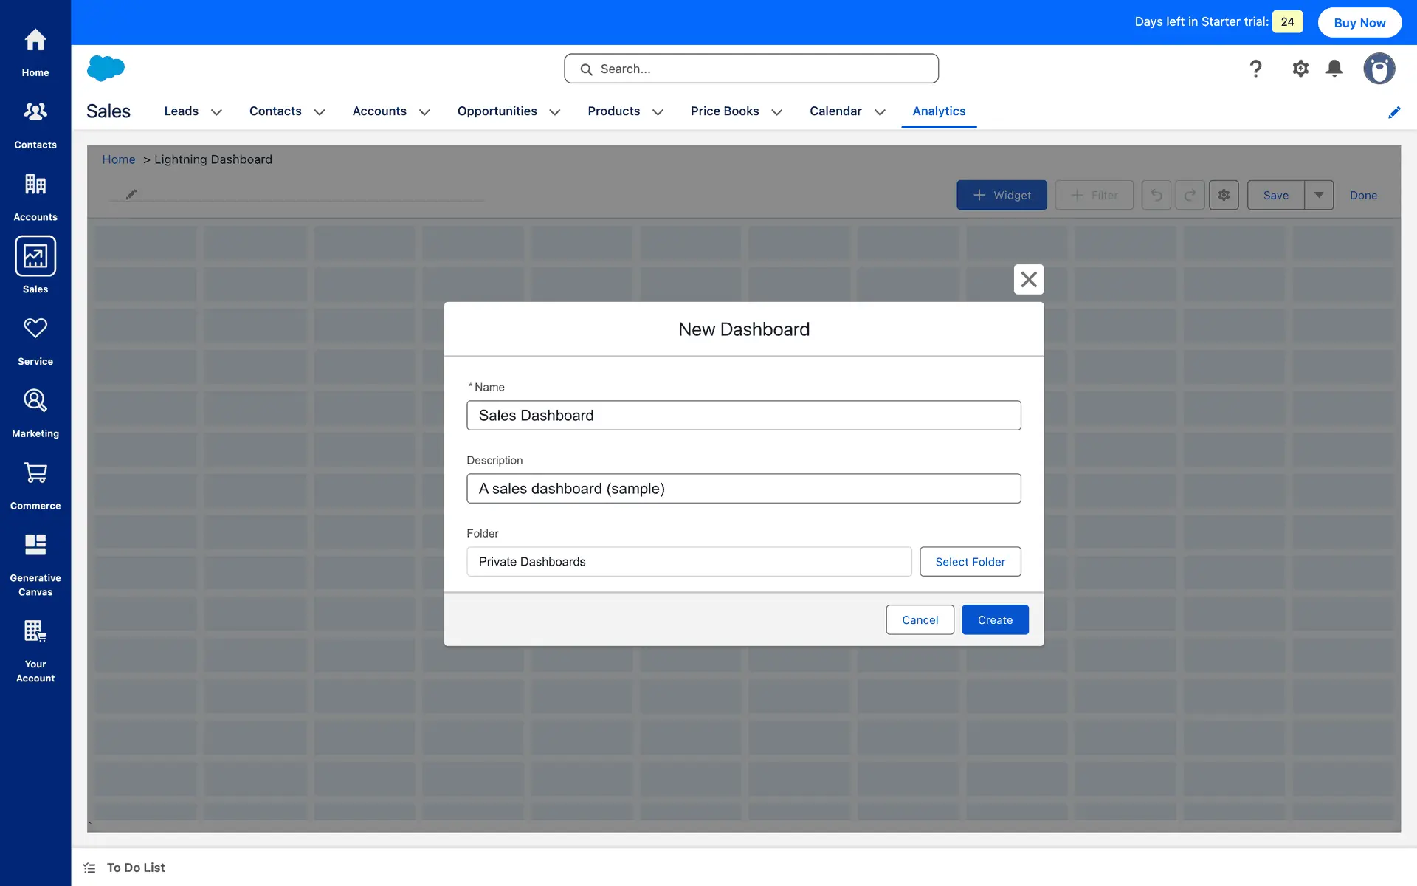
Task: Switch to the Analytics tab
Action: click(x=939, y=111)
